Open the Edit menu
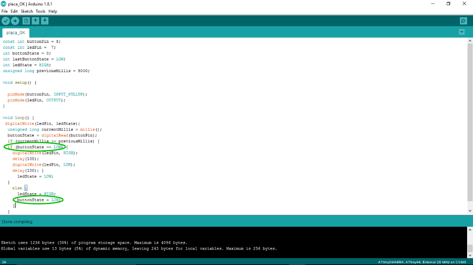 pos(14,11)
